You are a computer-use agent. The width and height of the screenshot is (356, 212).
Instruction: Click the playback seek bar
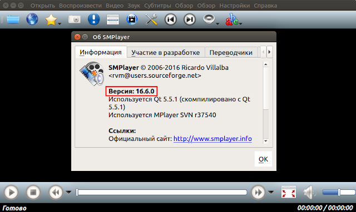tap(162, 192)
